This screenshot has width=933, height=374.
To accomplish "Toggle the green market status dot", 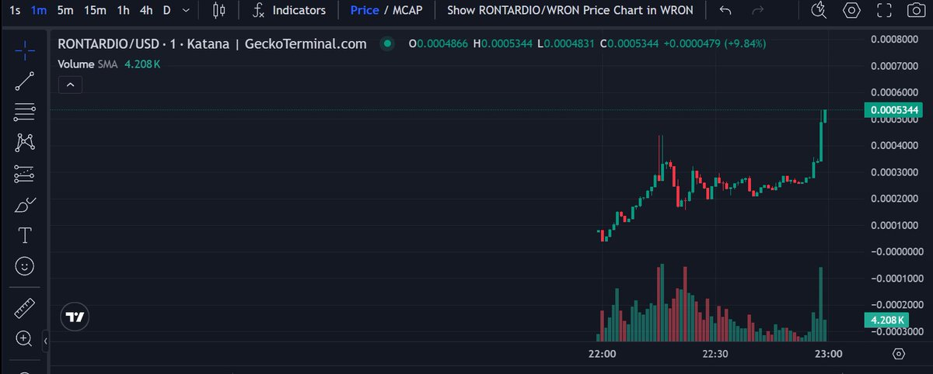I will tap(386, 44).
